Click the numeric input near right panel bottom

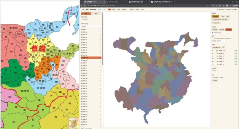(223, 78)
